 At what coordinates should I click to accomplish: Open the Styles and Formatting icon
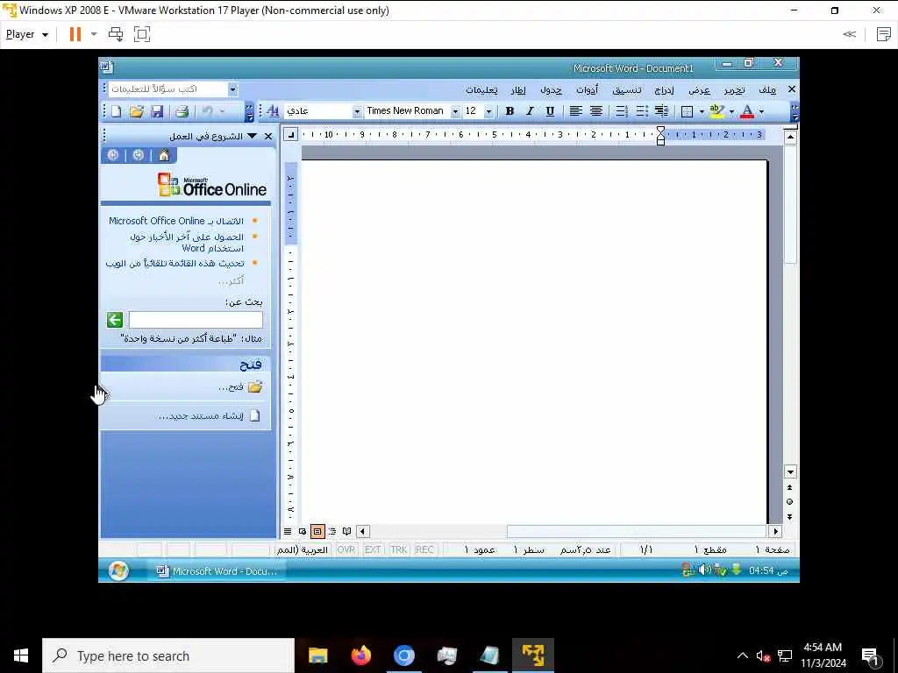[x=273, y=111]
